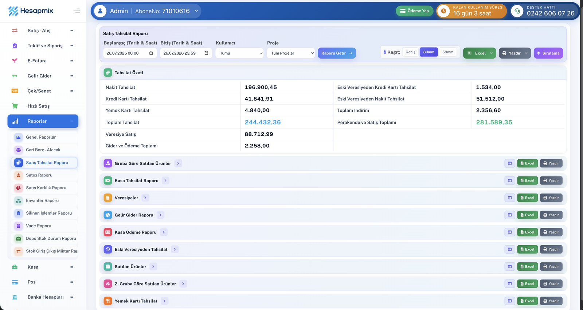Show table view for Kasa Tahsilat Raporu
Screen dimensions: 583x310
click(x=510, y=180)
